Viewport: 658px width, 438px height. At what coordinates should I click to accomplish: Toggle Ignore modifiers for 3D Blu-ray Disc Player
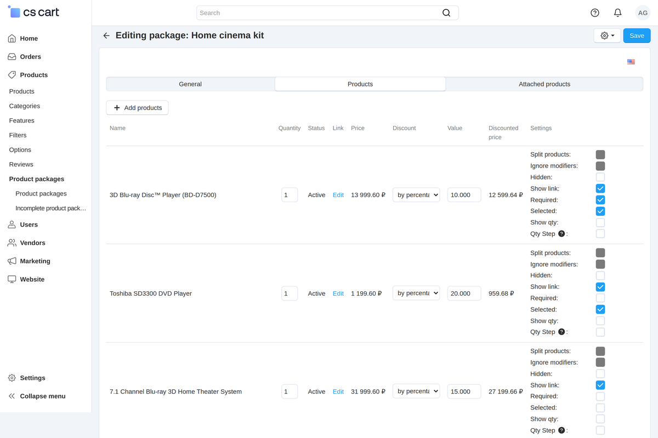click(600, 166)
